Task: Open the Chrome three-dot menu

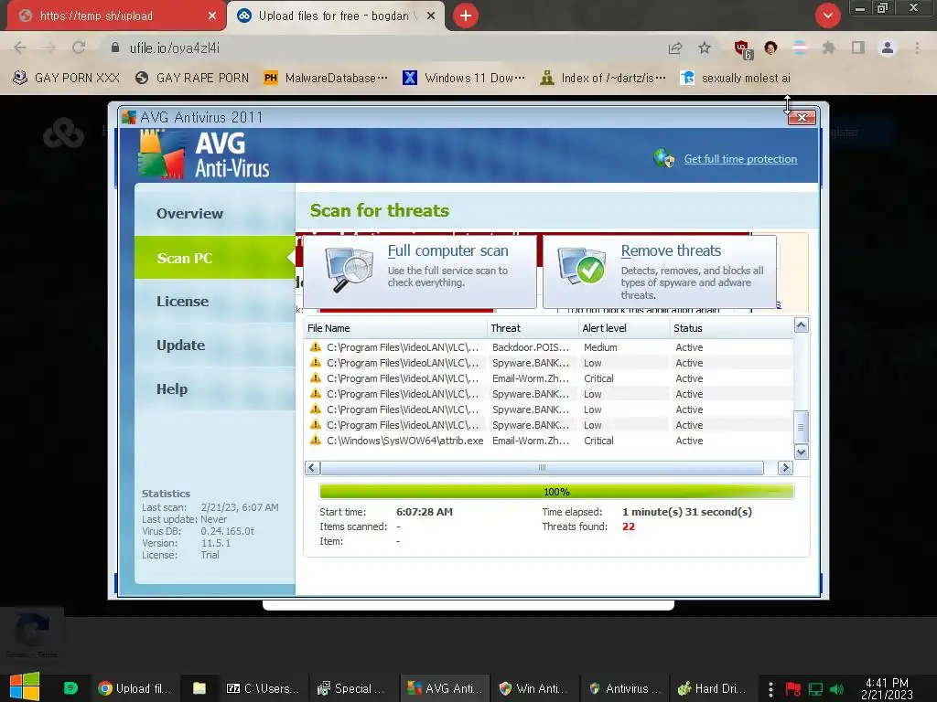Action: [x=917, y=48]
